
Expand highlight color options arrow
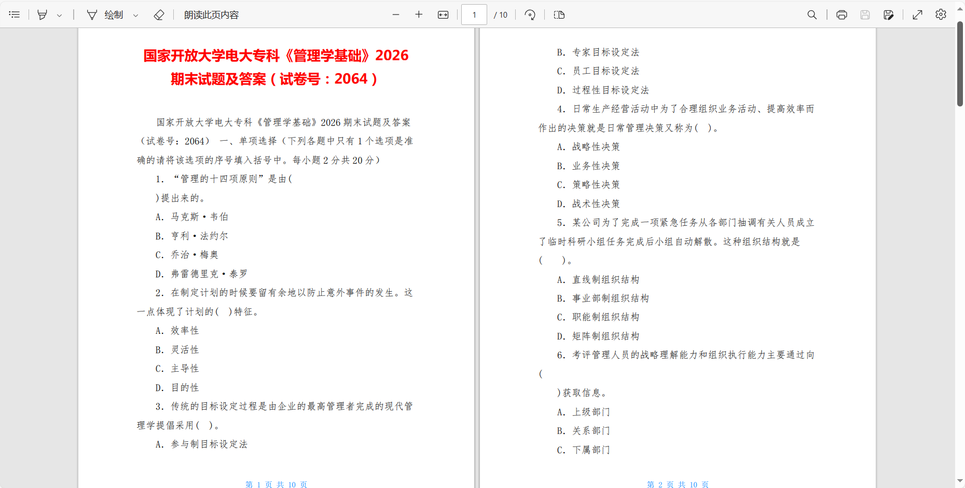(60, 15)
